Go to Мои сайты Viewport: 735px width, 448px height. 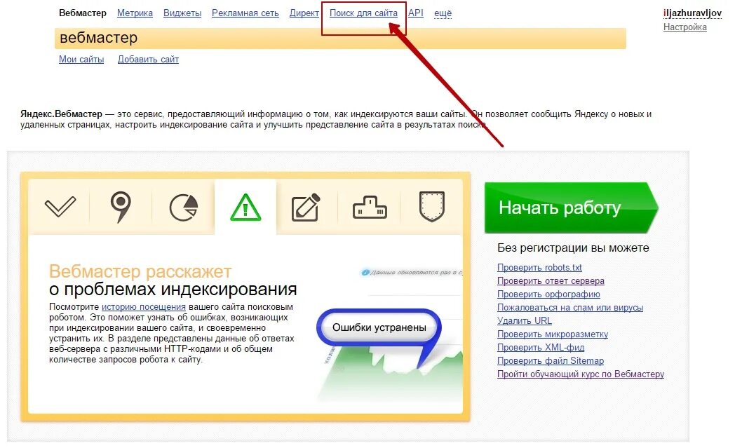click(81, 60)
